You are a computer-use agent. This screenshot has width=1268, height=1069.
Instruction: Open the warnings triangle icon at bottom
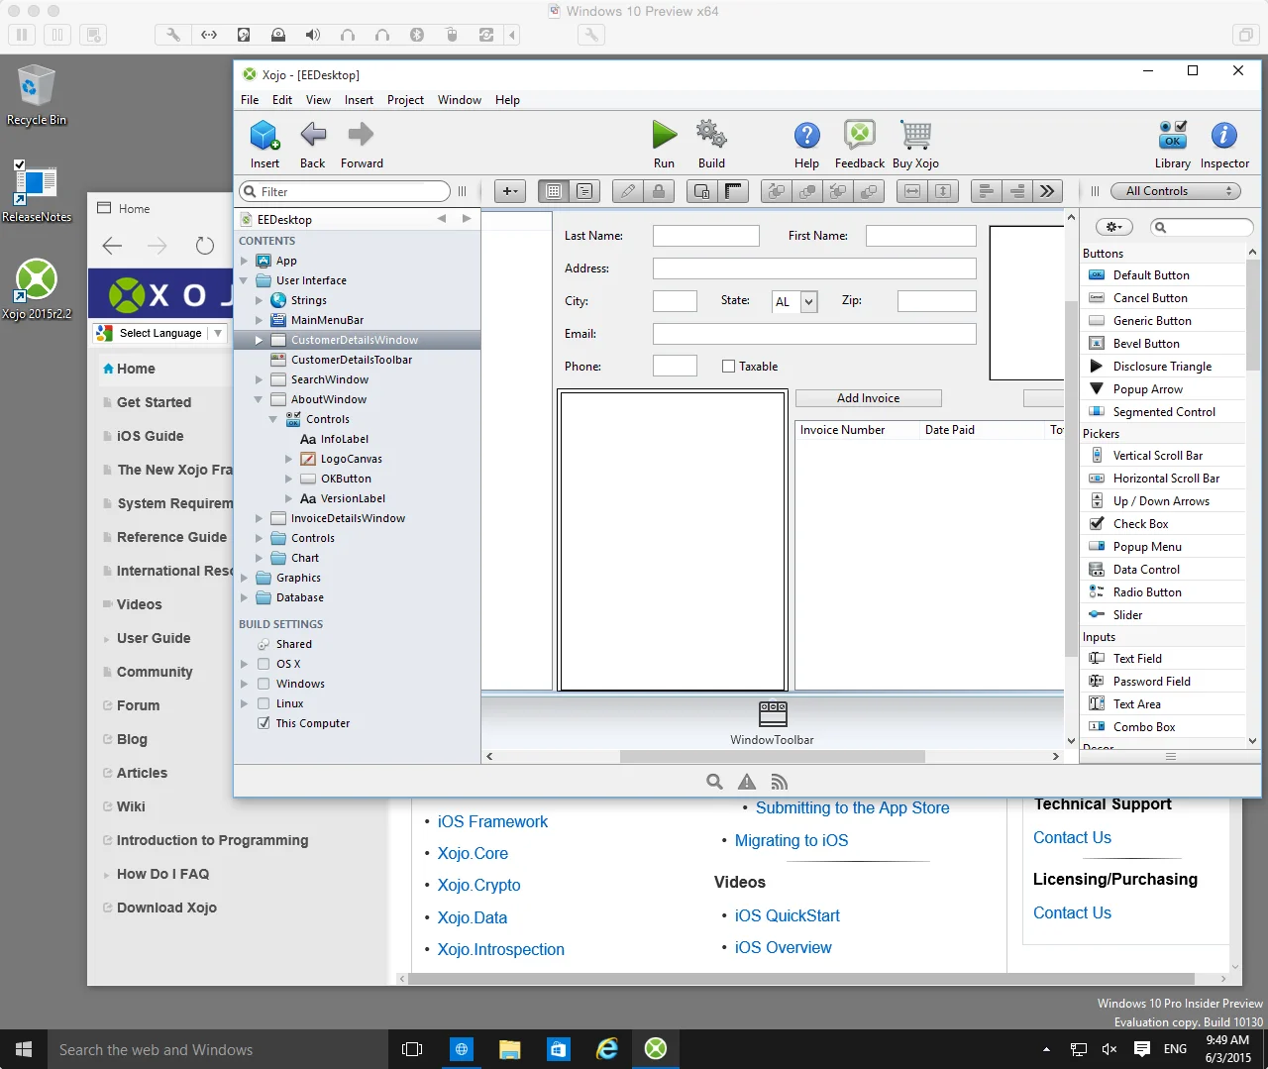click(x=747, y=782)
